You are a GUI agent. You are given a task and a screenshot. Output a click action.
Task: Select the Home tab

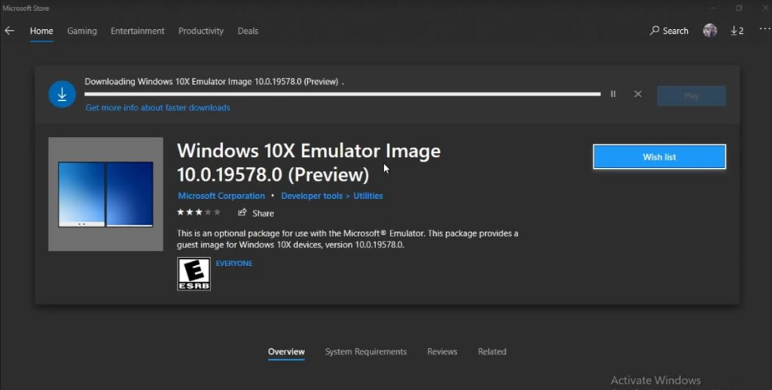tap(42, 31)
